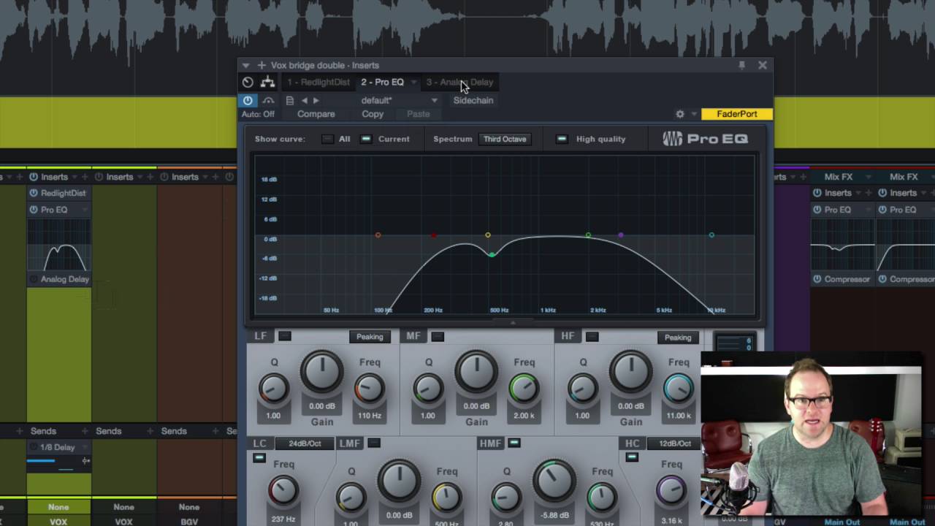Open the arrow menu beside Pro EQ tab
This screenshot has width=935, height=526.
coord(413,83)
